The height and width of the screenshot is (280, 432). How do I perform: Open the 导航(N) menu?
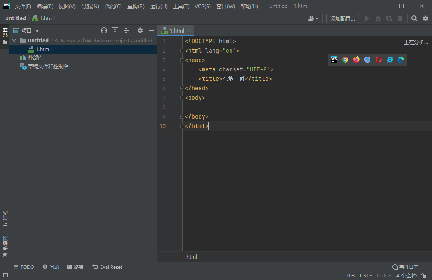click(x=90, y=6)
